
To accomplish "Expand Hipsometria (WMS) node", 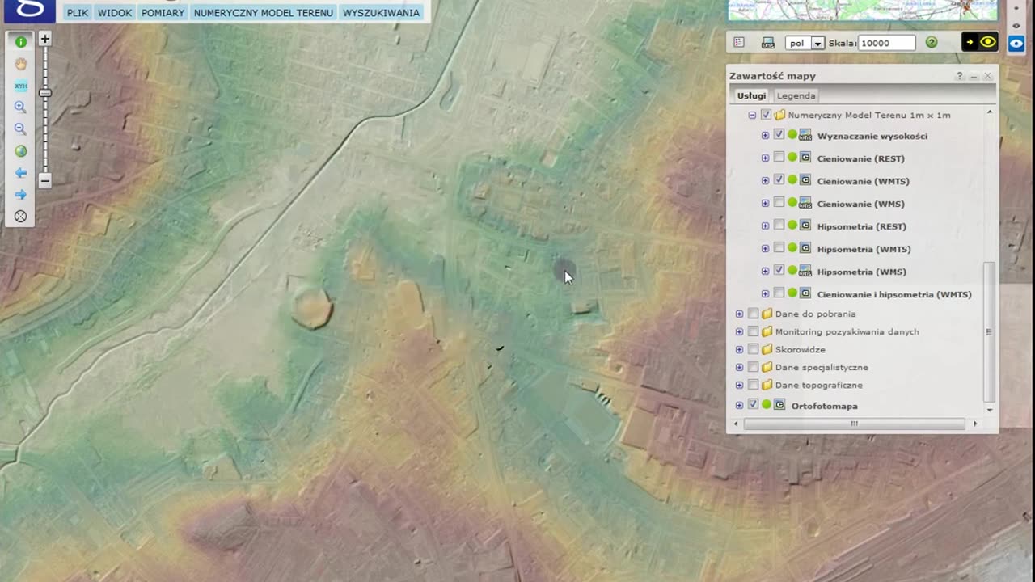I will tap(765, 271).
